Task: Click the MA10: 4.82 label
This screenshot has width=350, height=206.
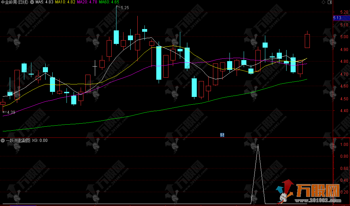Action: point(65,2)
